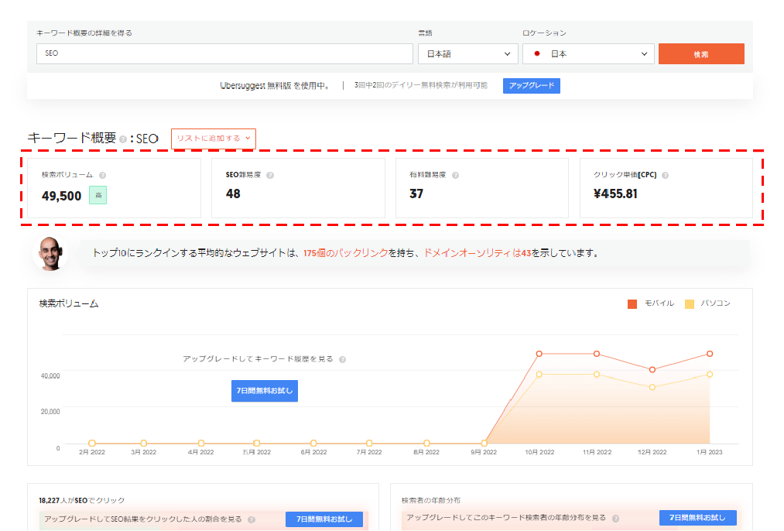Click the ¥455.81 CPC value
Screen dimensions: 784x531
[x=615, y=194]
